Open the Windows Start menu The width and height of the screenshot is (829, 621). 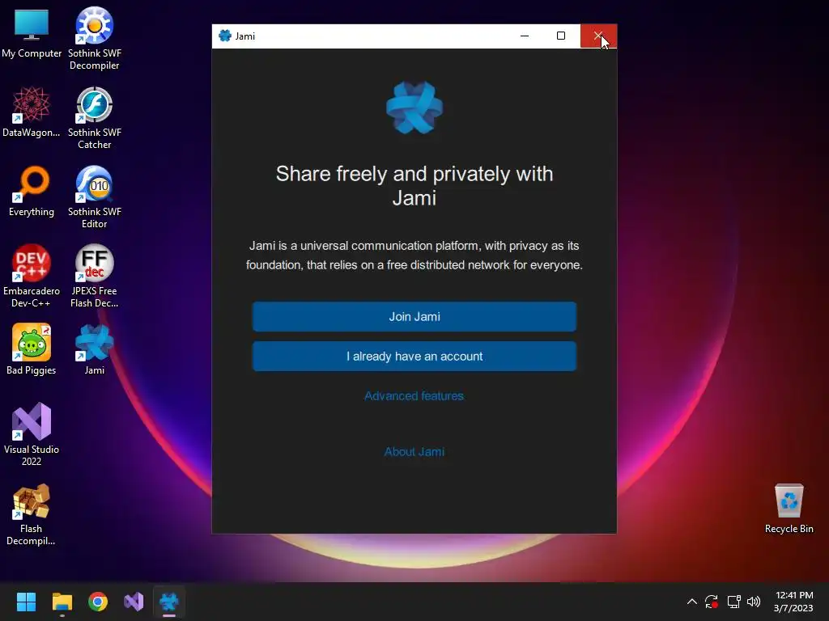click(x=26, y=602)
